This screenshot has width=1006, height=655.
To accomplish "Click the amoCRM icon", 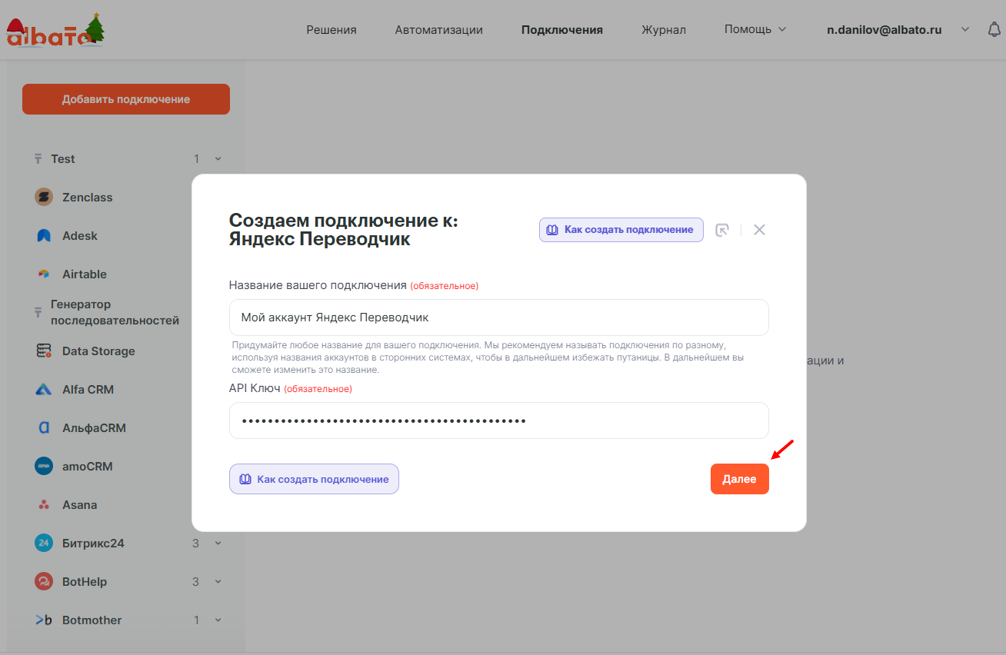I will click(x=44, y=467).
